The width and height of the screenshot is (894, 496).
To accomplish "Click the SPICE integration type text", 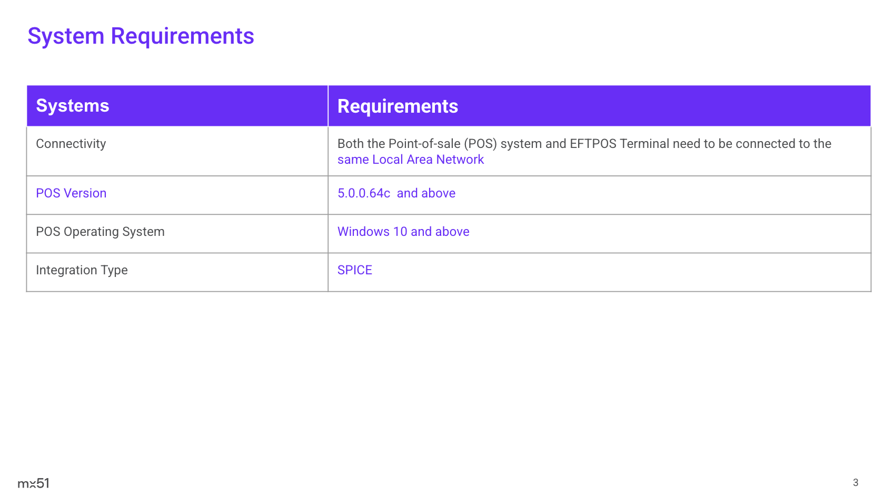I will pyautogui.click(x=354, y=270).
